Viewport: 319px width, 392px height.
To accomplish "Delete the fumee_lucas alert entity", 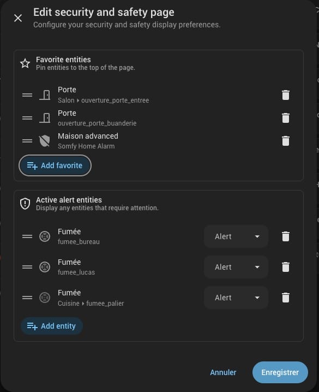I will pos(286,267).
